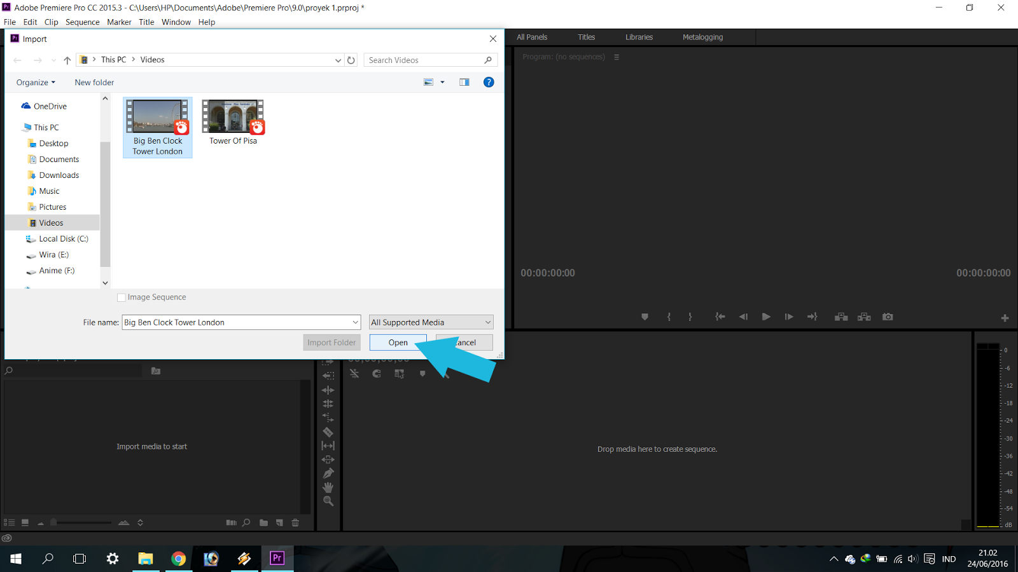Create a search bin from the query

156,371
